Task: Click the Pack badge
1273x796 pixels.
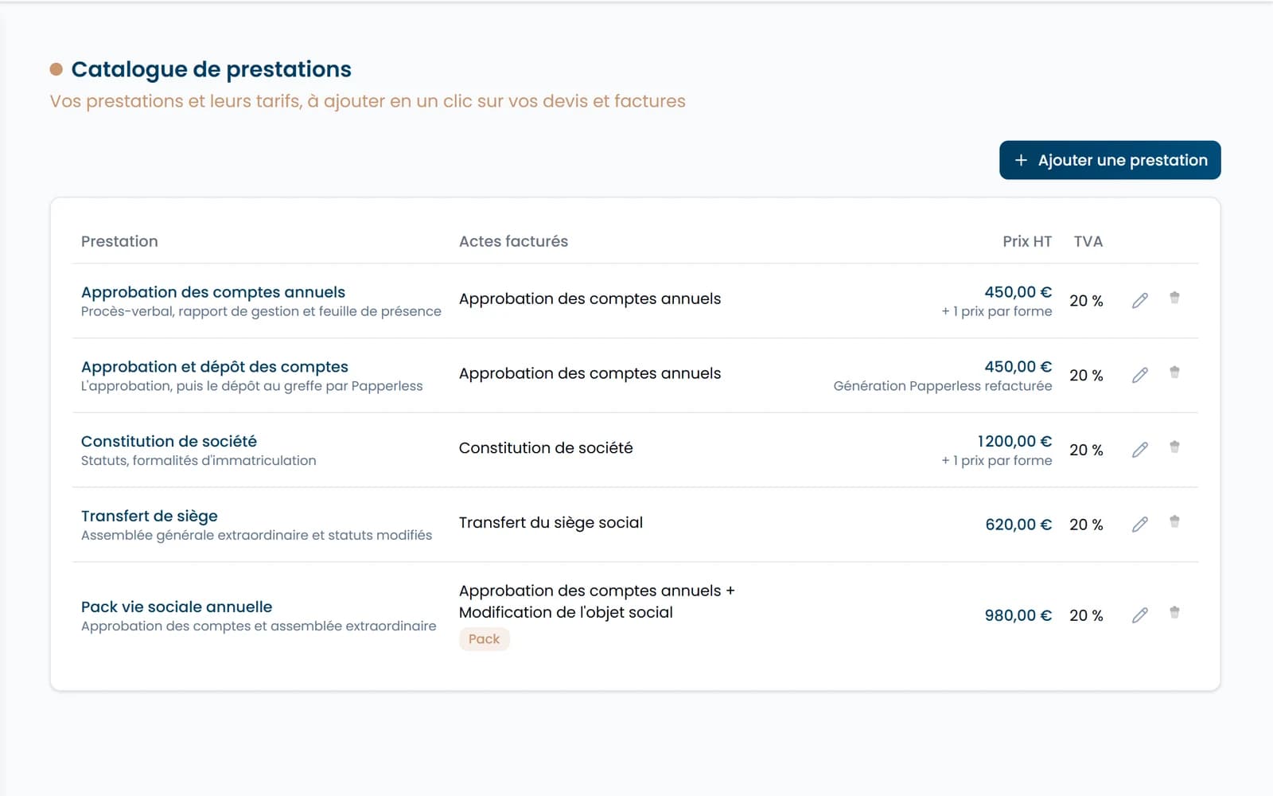Action: 484,639
